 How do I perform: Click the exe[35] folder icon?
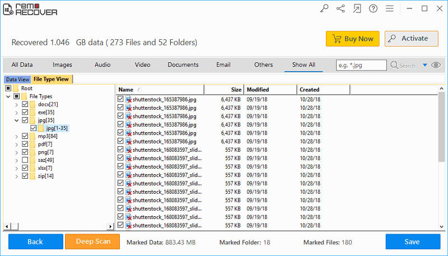pyautogui.click(x=32, y=112)
